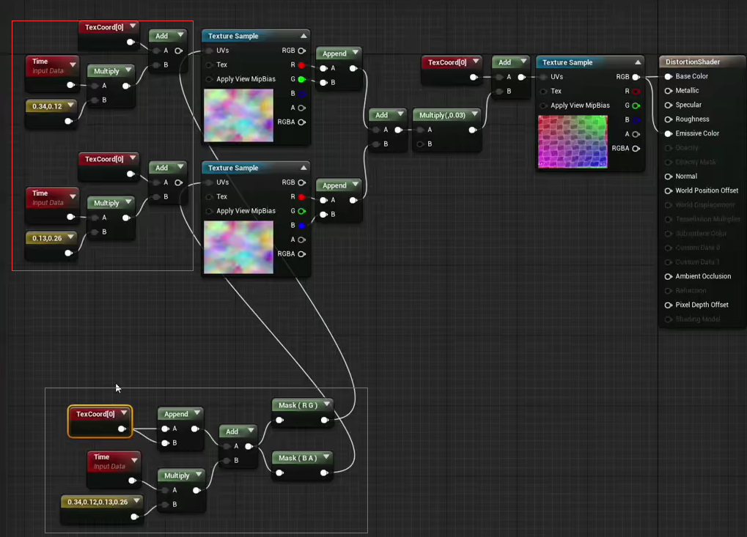Click the greyed-out Shading Model label
This screenshot has height=537, width=747.
(x=697, y=319)
